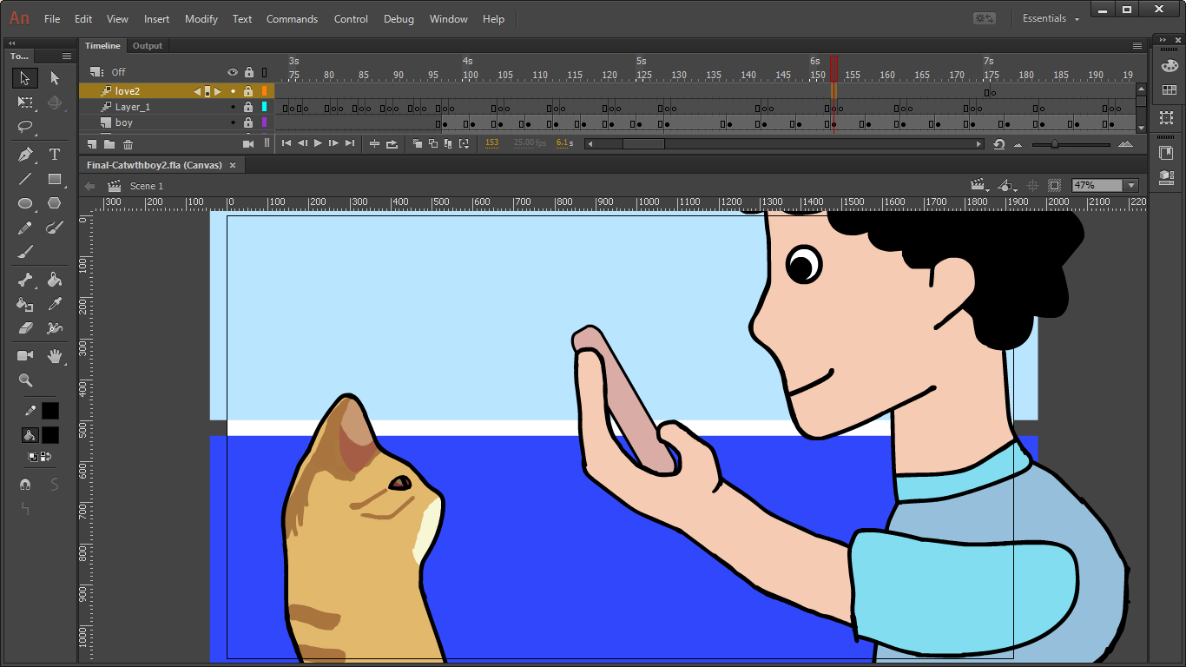Open the File menu
Viewport: 1186px width, 667px height.
coord(52,19)
